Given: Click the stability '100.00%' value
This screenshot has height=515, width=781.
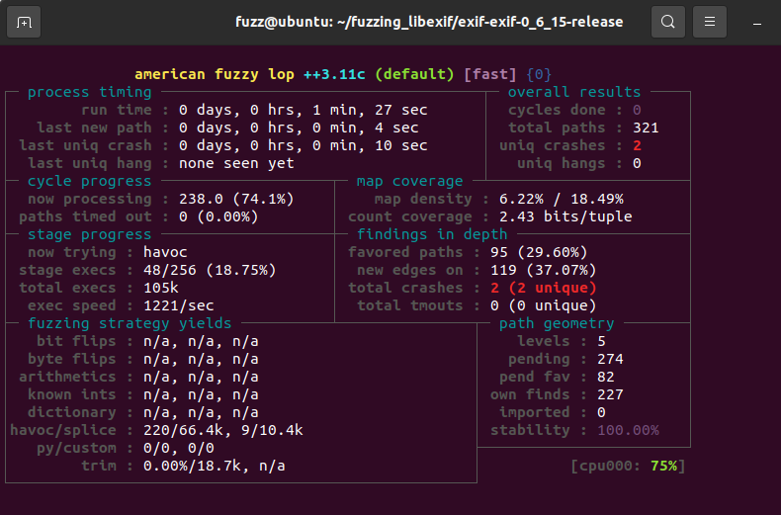Looking at the screenshot, I should click(628, 430).
